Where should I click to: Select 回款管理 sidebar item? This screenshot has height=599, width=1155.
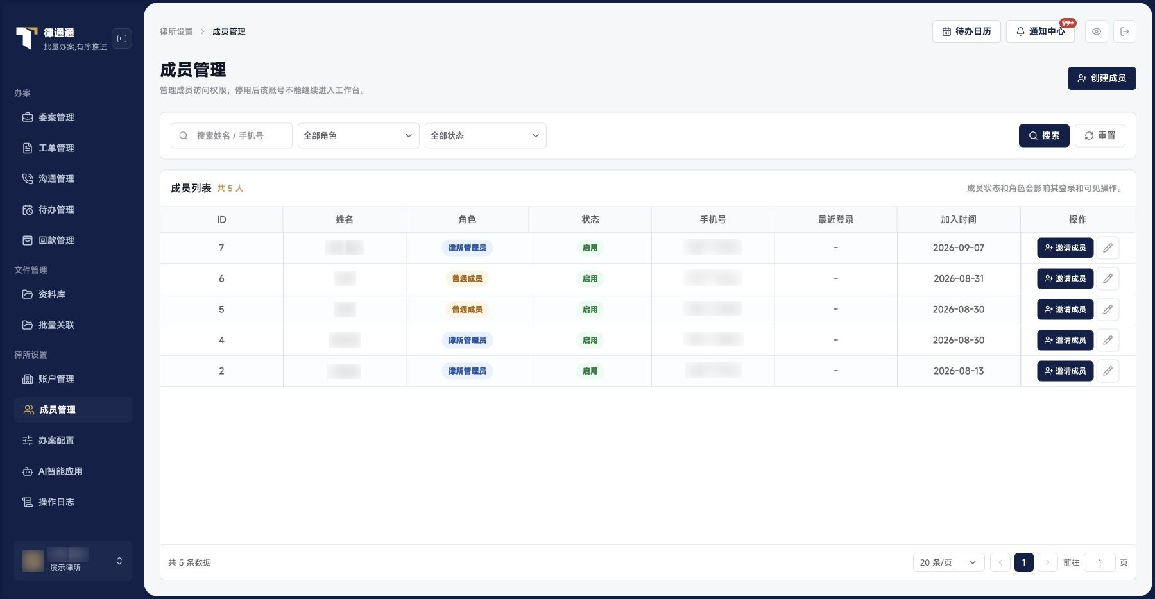pos(73,240)
